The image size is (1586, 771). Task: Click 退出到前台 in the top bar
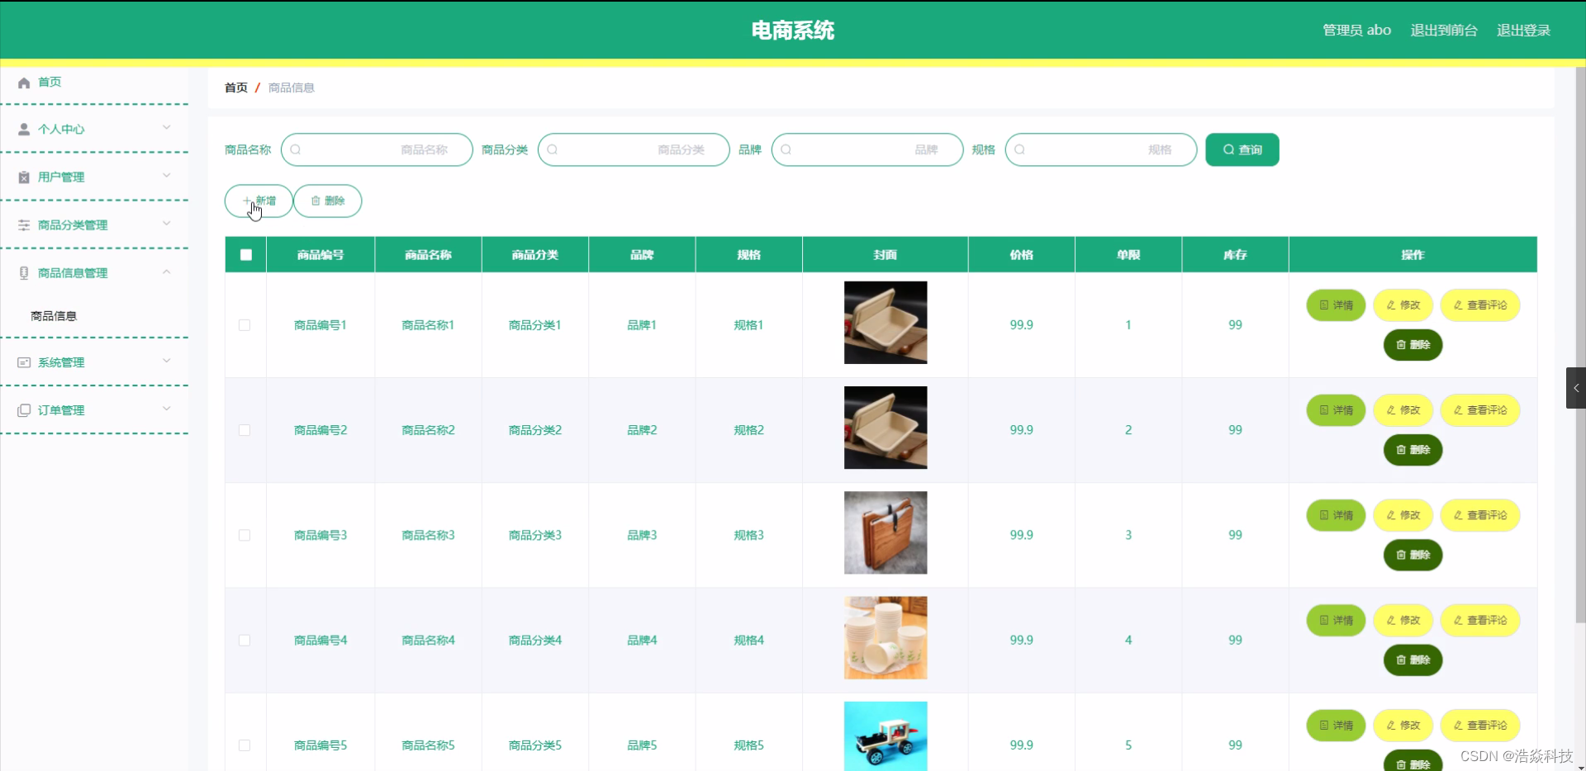(1442, 30)
